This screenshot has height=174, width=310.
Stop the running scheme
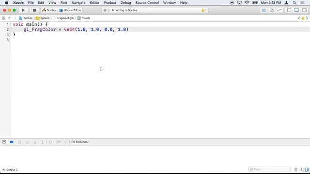(x=34, y=10)
